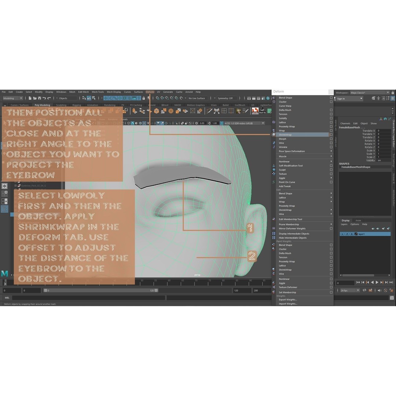The width and height of the screenshot is (396, 396).
Task: Click the Open Scene folder icon
Action: (35, 98)
